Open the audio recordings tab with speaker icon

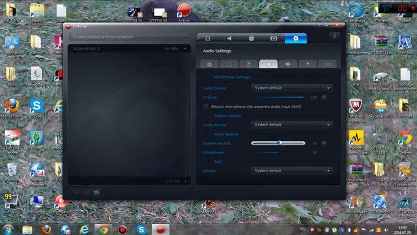[x=229, y=39]
